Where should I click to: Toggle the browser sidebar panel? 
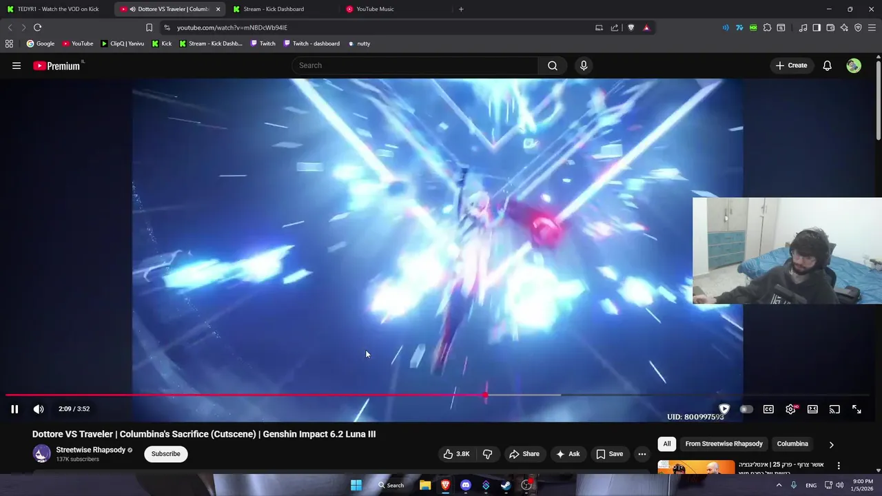(x=817, y=28)
